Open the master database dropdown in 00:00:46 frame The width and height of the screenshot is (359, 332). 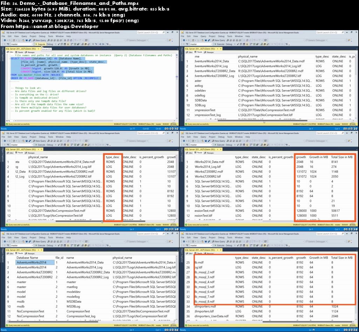point(22,245)
